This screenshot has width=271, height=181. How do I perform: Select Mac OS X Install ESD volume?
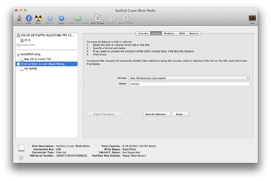coord(47,59)
